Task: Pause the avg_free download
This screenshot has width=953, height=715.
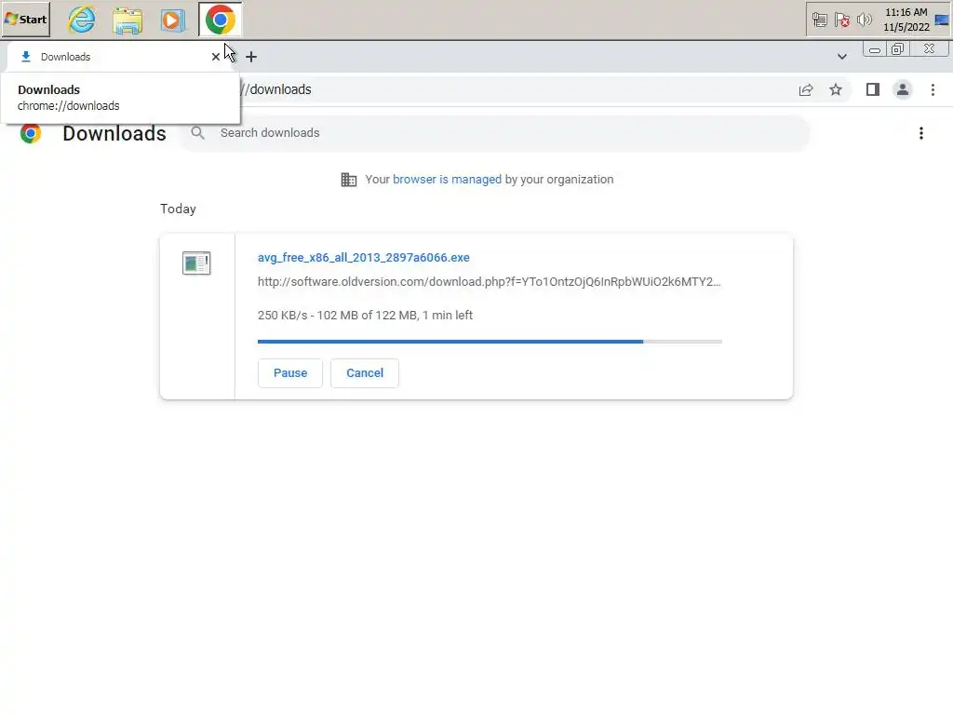Action: tap(290, 372)
